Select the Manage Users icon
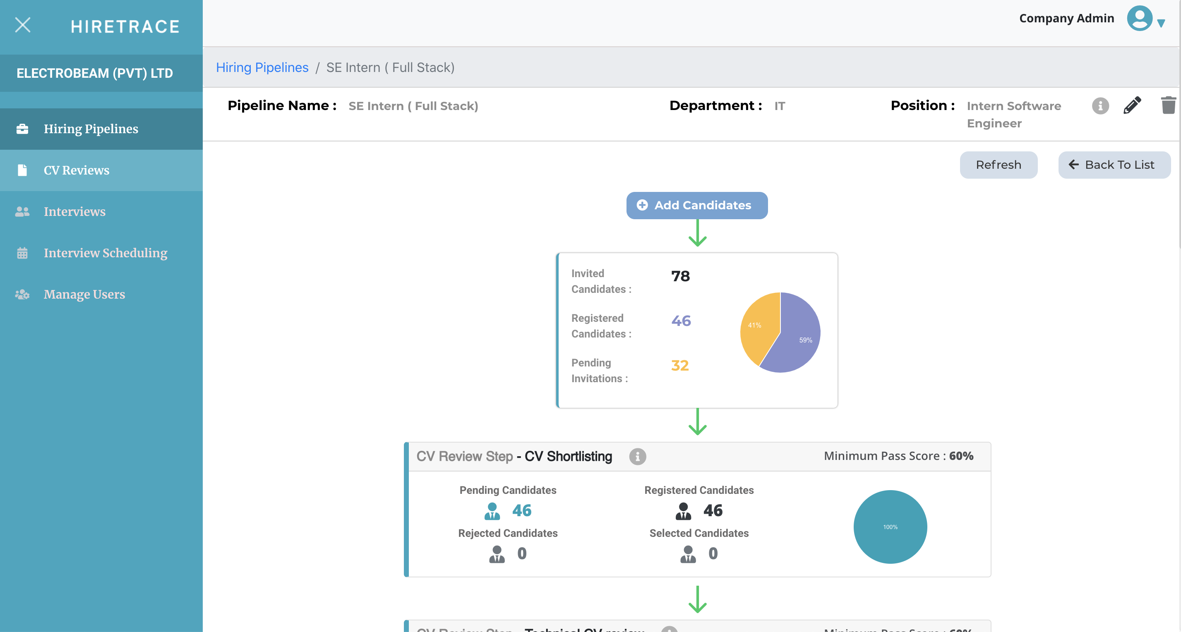 pyautogui.click(x=22, y=294)
